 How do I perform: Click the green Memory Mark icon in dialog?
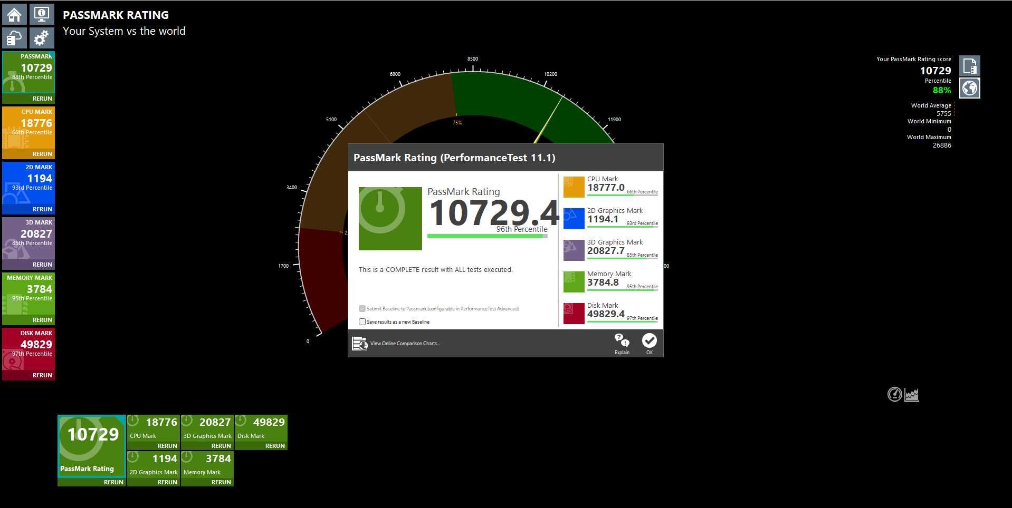point(574,282)
